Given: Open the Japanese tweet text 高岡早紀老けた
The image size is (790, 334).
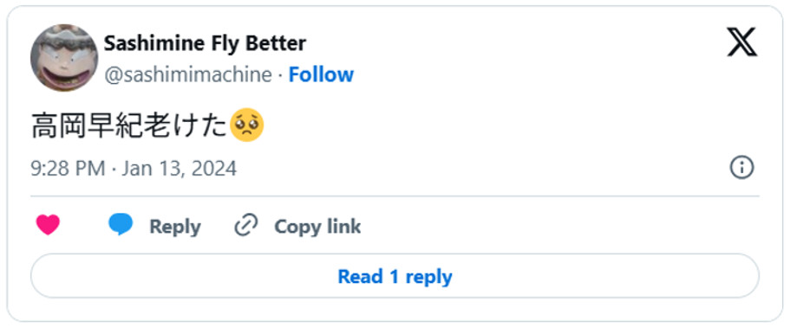Looking at the screenshot, I should 129,125.
